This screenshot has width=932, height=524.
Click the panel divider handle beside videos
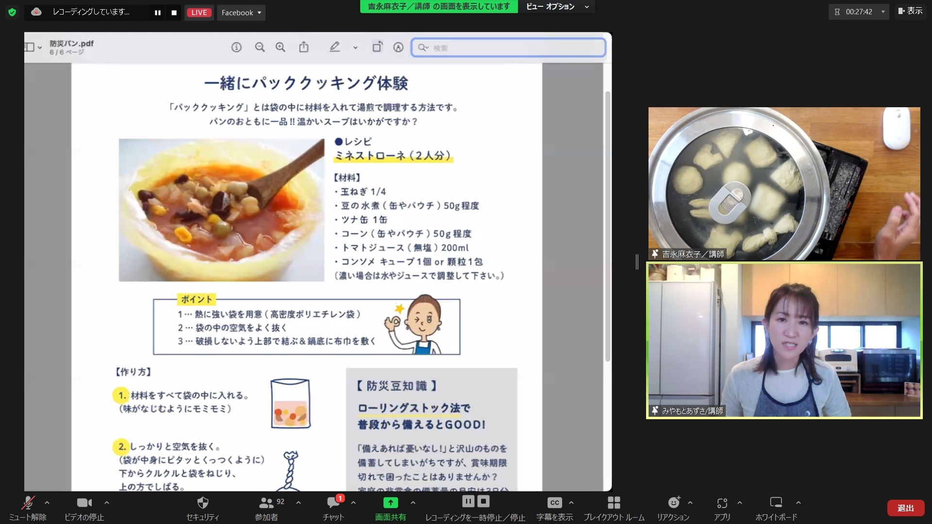[x=637, y=262]
